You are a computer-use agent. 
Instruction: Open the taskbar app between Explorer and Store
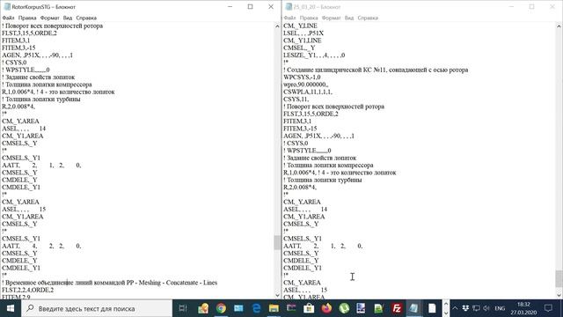pos(291,308)
